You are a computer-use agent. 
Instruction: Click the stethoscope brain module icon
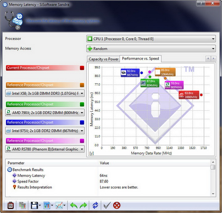(x=14, y=21)
